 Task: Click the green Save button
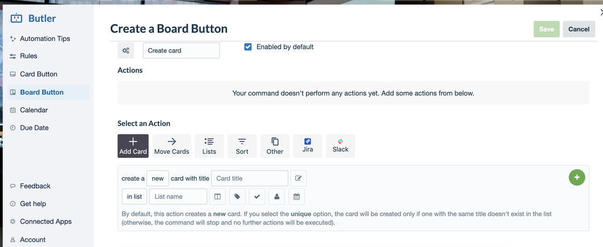pos(546,29)
